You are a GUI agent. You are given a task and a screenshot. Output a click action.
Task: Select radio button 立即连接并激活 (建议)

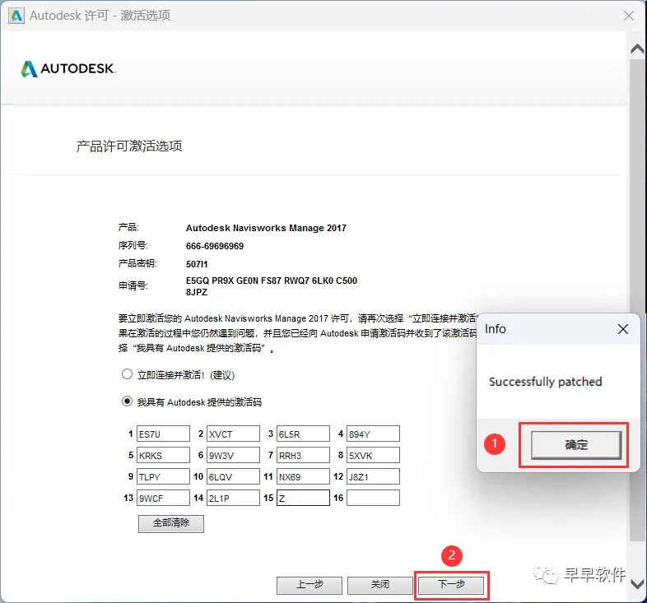point(127,374)
